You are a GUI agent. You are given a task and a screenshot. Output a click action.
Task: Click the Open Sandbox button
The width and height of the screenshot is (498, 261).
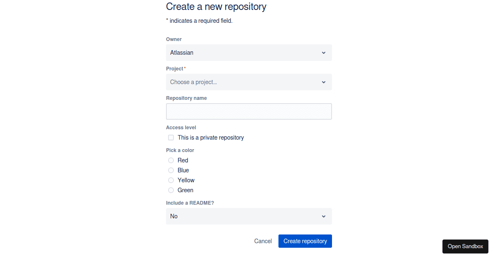[x=465, y=246]
